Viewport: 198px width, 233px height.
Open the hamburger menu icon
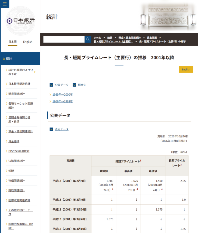[5, 4]
